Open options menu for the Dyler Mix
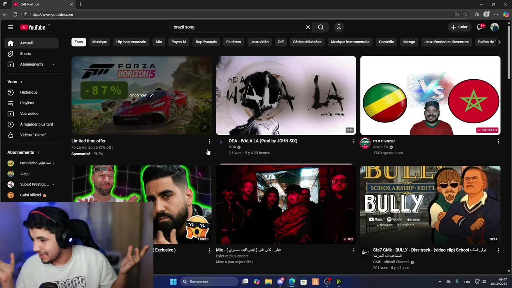This screenshot has width=512, height=288. pyautogui.click(x=354, y=250)
